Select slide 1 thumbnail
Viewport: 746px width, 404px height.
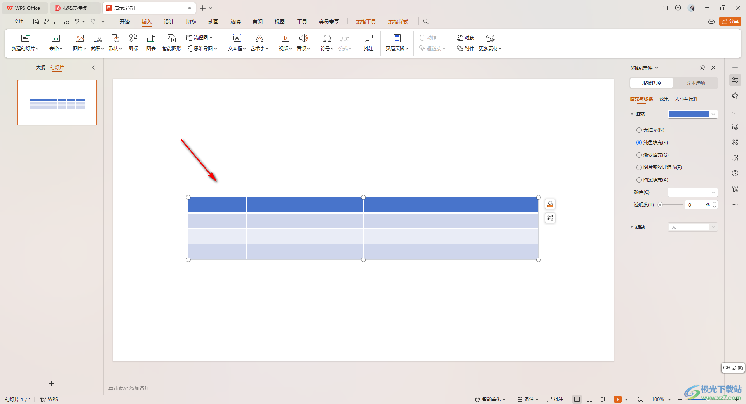(57, 103)
